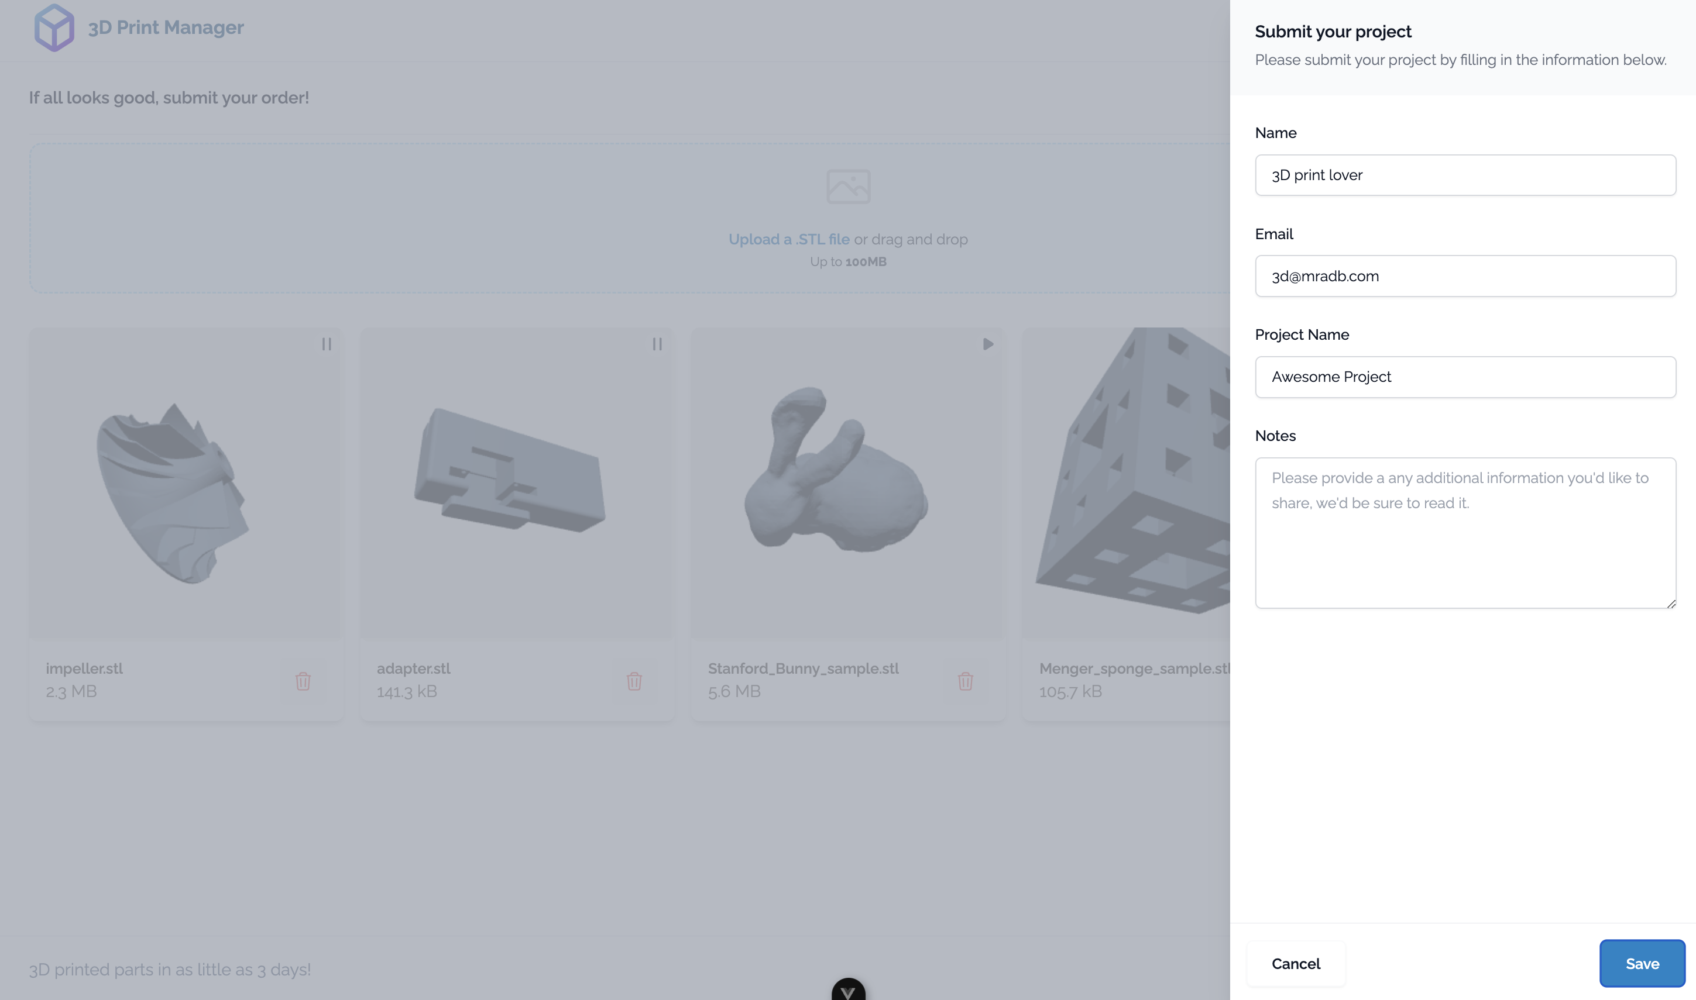
Task: Click the delete icon for adapter.stl
Action: [634, 680]
